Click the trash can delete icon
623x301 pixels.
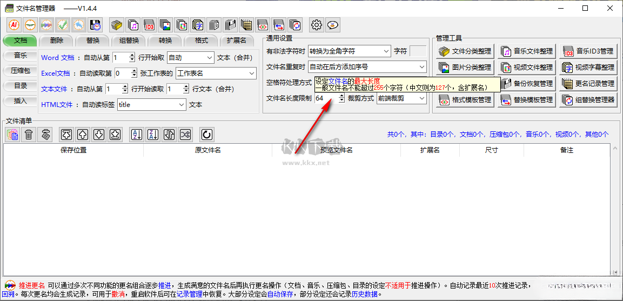pos(29,135)
